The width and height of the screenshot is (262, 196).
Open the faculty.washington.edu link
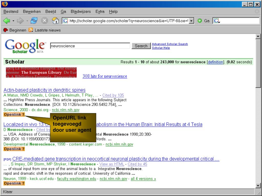point(77,179)
